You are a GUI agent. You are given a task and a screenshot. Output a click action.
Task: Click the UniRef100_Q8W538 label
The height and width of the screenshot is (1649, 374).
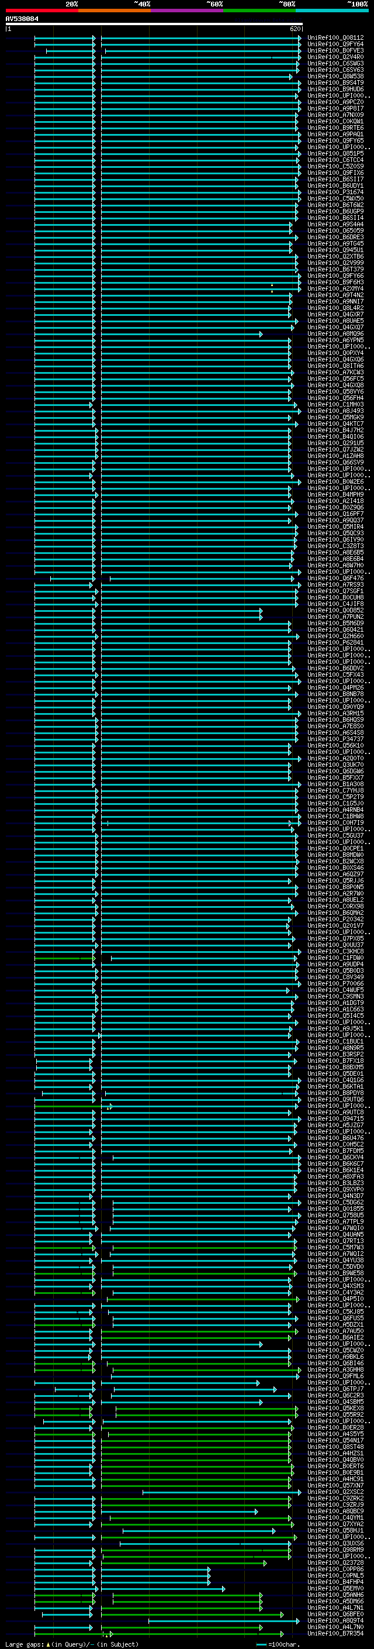click(335, 76)
